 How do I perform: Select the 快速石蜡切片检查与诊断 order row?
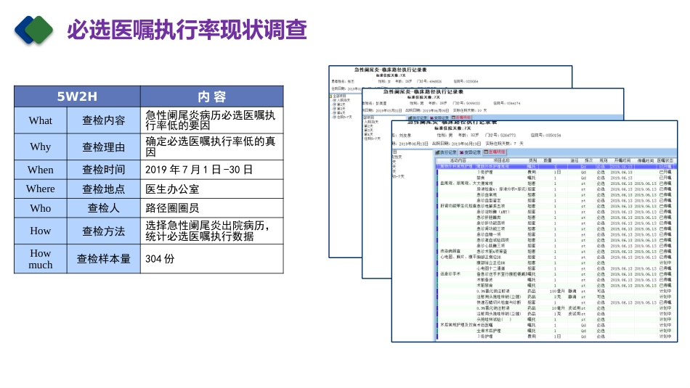[x=556, y=302]
